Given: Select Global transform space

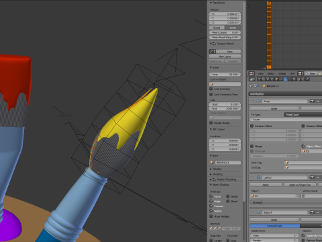Looking at the screenshot, I should click(x=217, y=28).
